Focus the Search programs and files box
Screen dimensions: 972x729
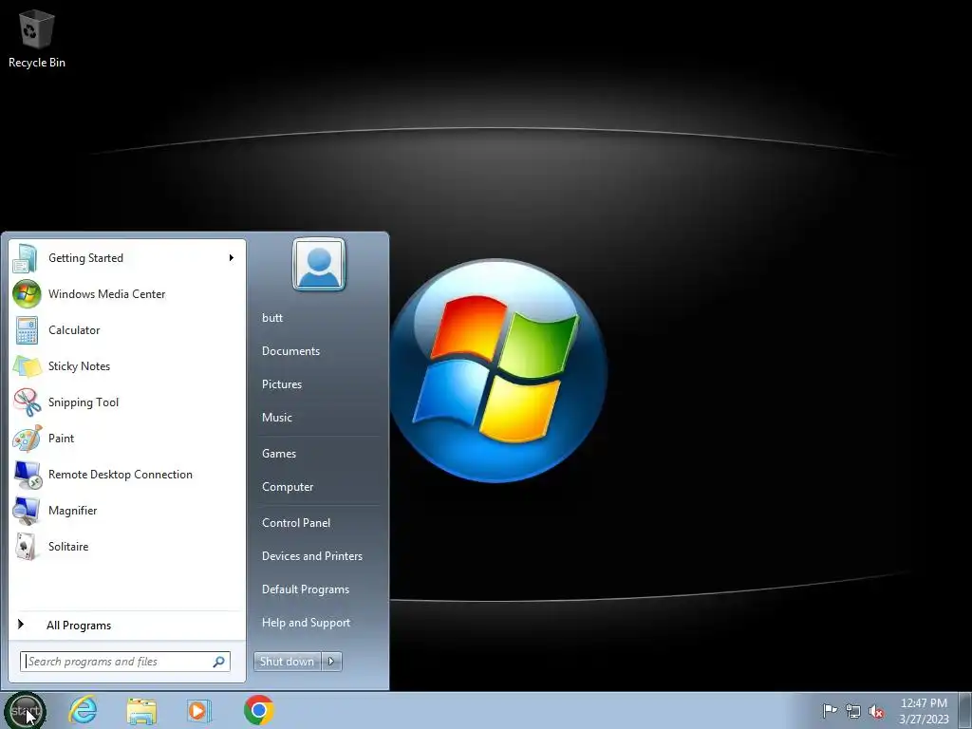coord(125,662)
